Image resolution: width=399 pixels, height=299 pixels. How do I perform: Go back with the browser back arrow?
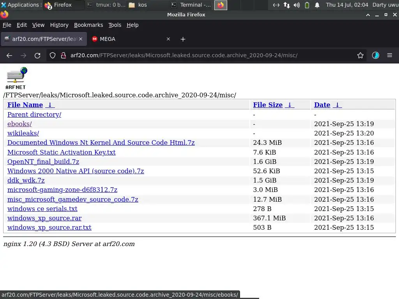pos(9,55)
